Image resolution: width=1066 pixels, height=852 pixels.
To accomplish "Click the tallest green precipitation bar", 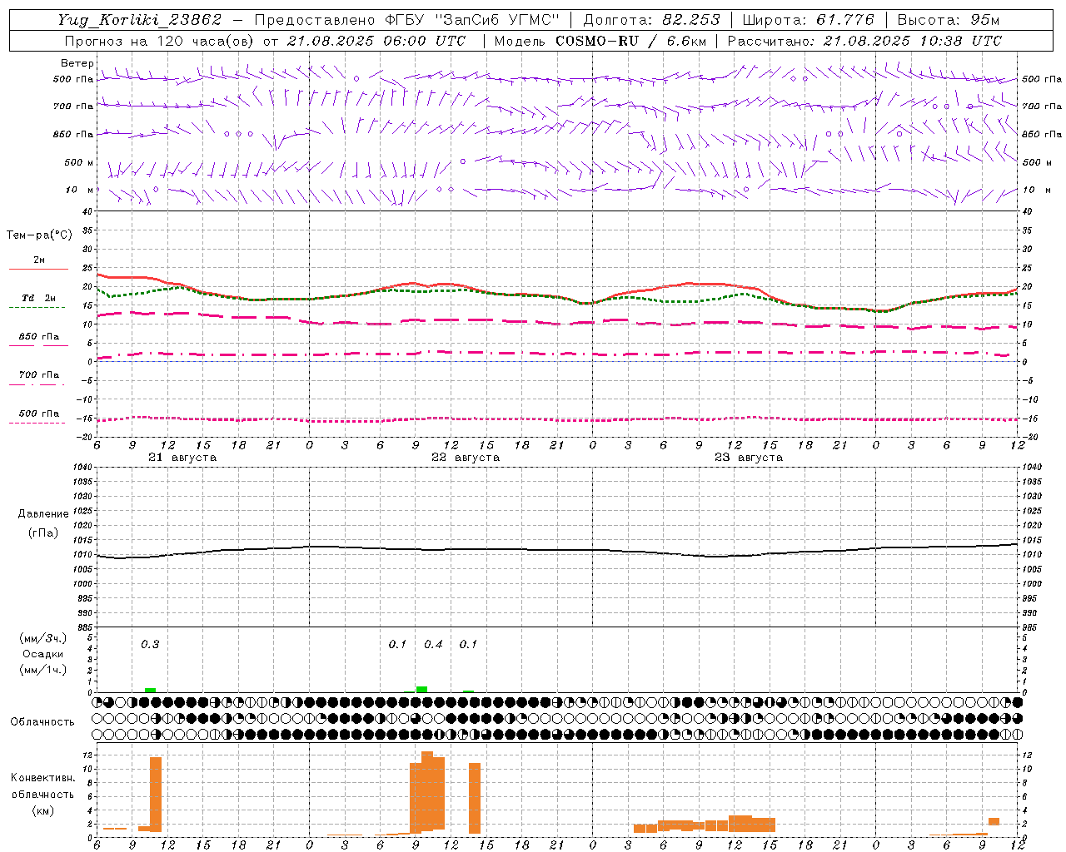I will pos(422,689).
